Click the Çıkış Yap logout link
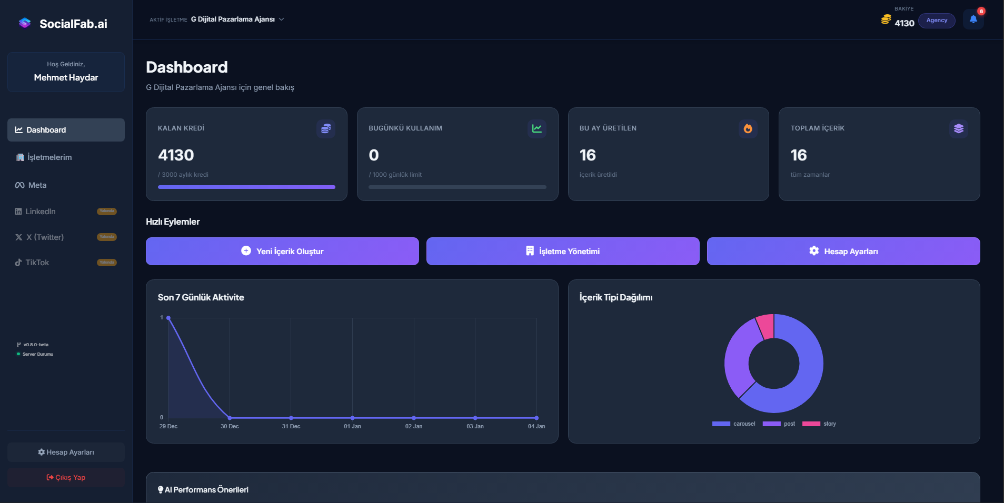This screenshot has width=1004, height=503. (x=65, y=477)
